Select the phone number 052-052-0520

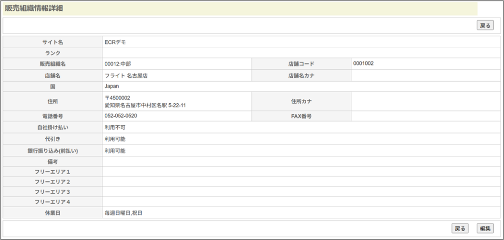pos(121,116)
